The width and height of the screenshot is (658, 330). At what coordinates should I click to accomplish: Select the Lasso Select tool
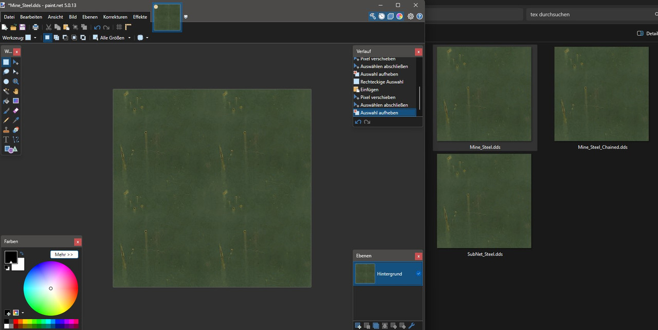[6, 72]
